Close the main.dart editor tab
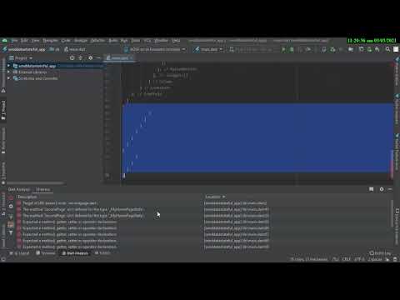This screenshot has height=300, width=400. point(132,58)
